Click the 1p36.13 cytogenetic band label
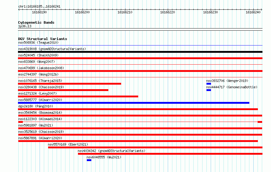The image size is (271, 172). coord(25,26)
